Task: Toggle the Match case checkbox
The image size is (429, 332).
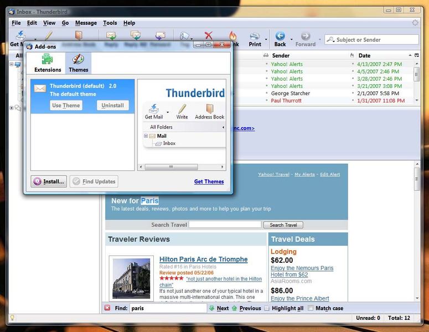Action: coord(310,308)
